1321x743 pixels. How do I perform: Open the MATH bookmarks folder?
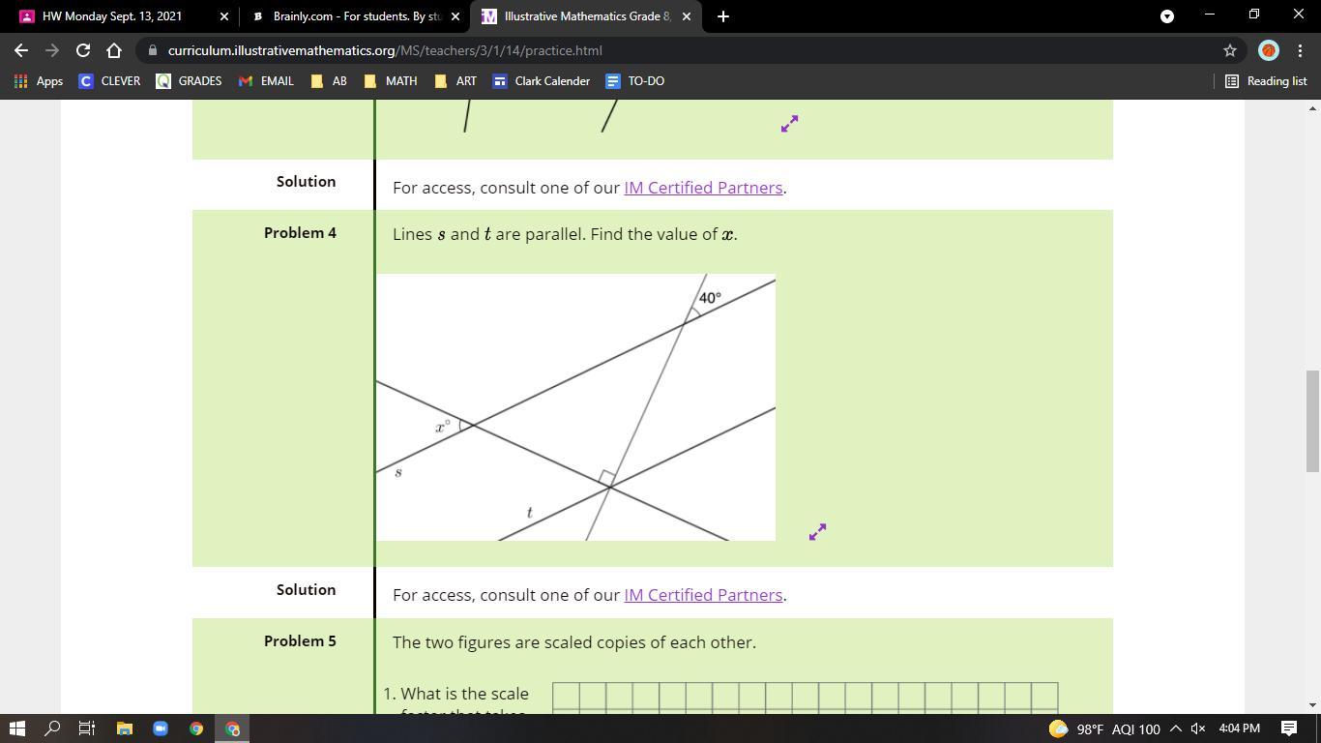391,81
